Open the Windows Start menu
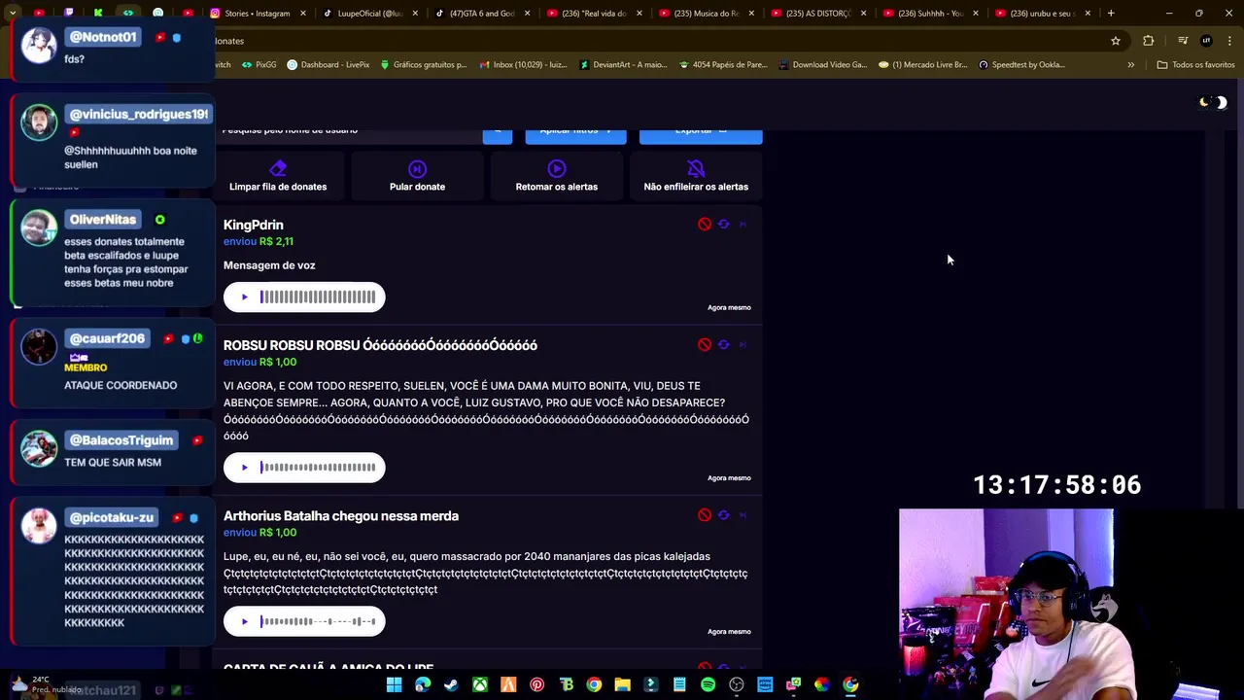 394,684
